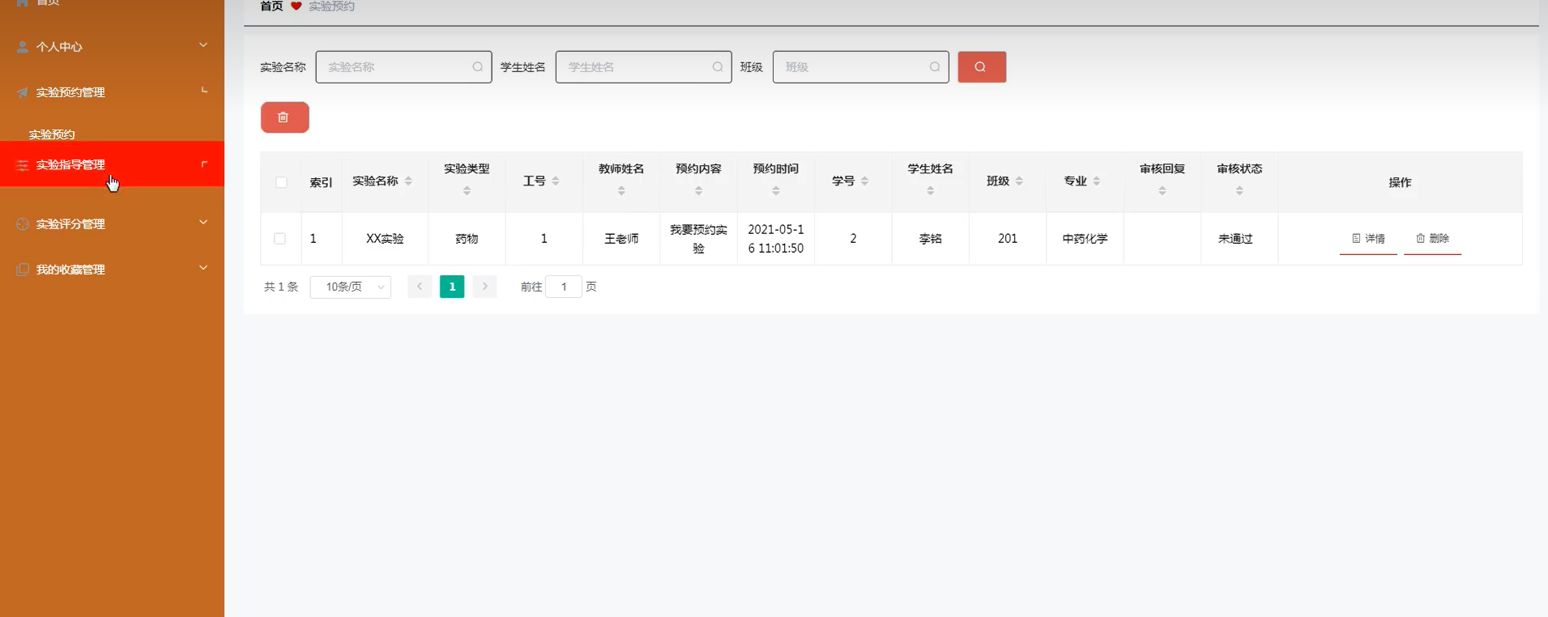Open 实验评分管理 menu

pos(113,224)
